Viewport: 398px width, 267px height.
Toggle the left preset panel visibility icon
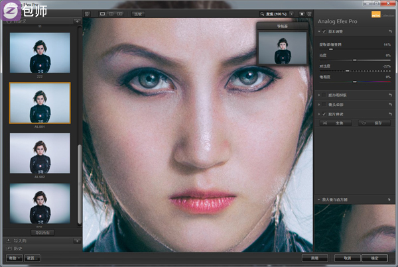coord(87,14)
